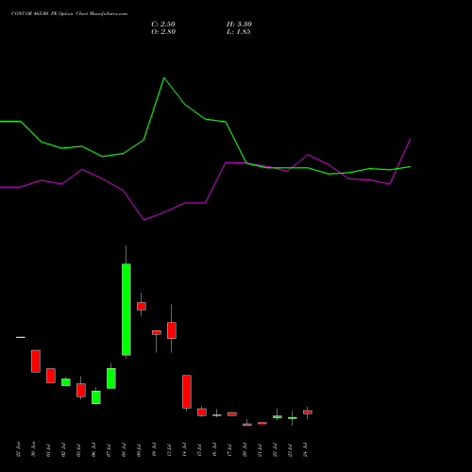
Task: Click the '24 Jul' date label
Action: (305, 449)
